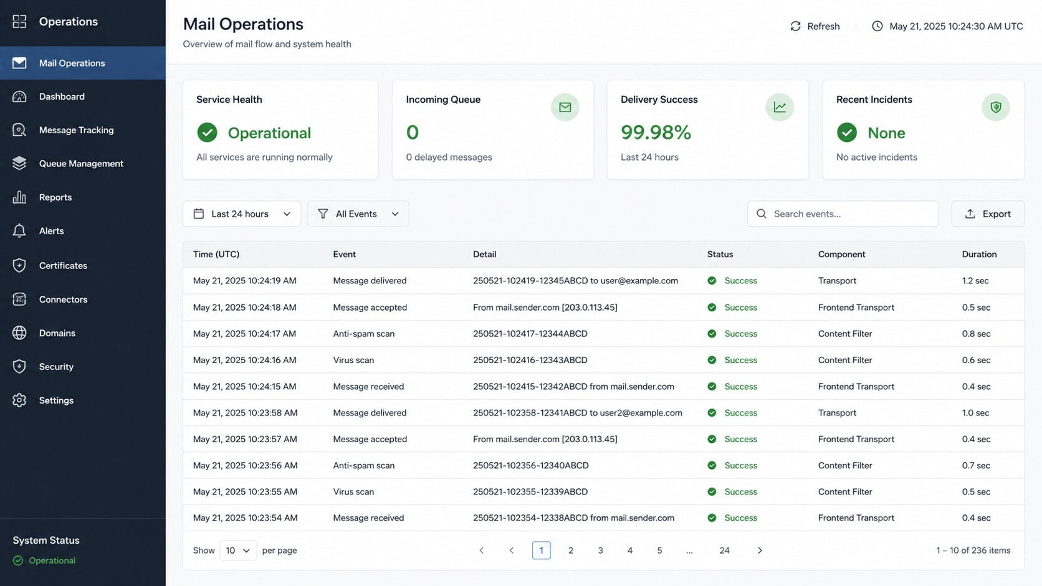
Task: Expand the All Events filter dropdown
Action: (358, 214)
